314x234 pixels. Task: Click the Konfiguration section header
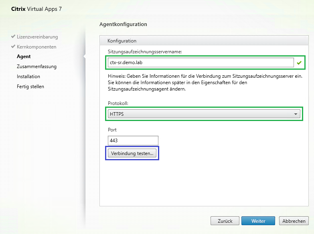[x=122, y=41]
